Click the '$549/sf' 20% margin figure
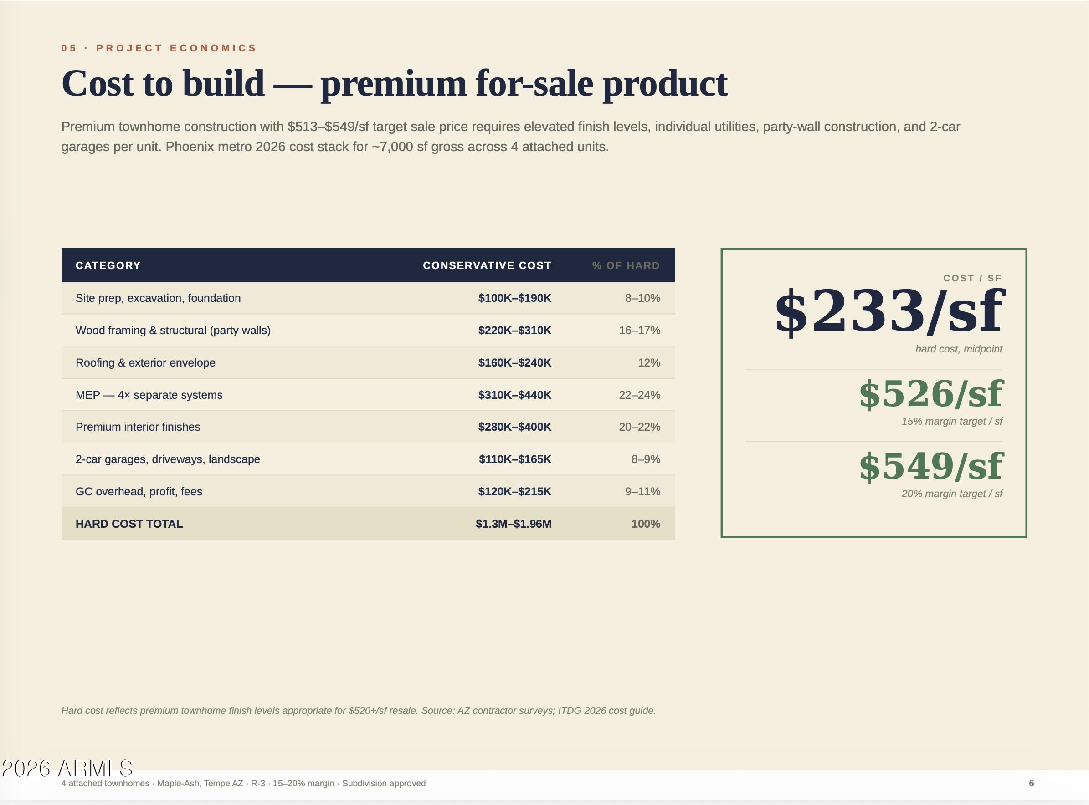This screenshot has width=1089, height=805. pyautogui.click(x=930, y=466)
